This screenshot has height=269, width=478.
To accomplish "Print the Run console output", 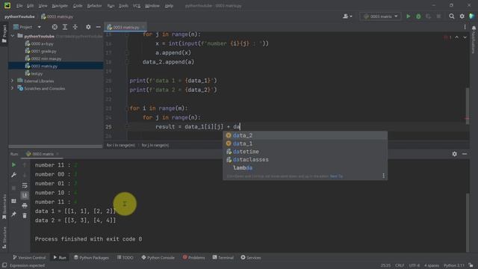I will 25,205.
